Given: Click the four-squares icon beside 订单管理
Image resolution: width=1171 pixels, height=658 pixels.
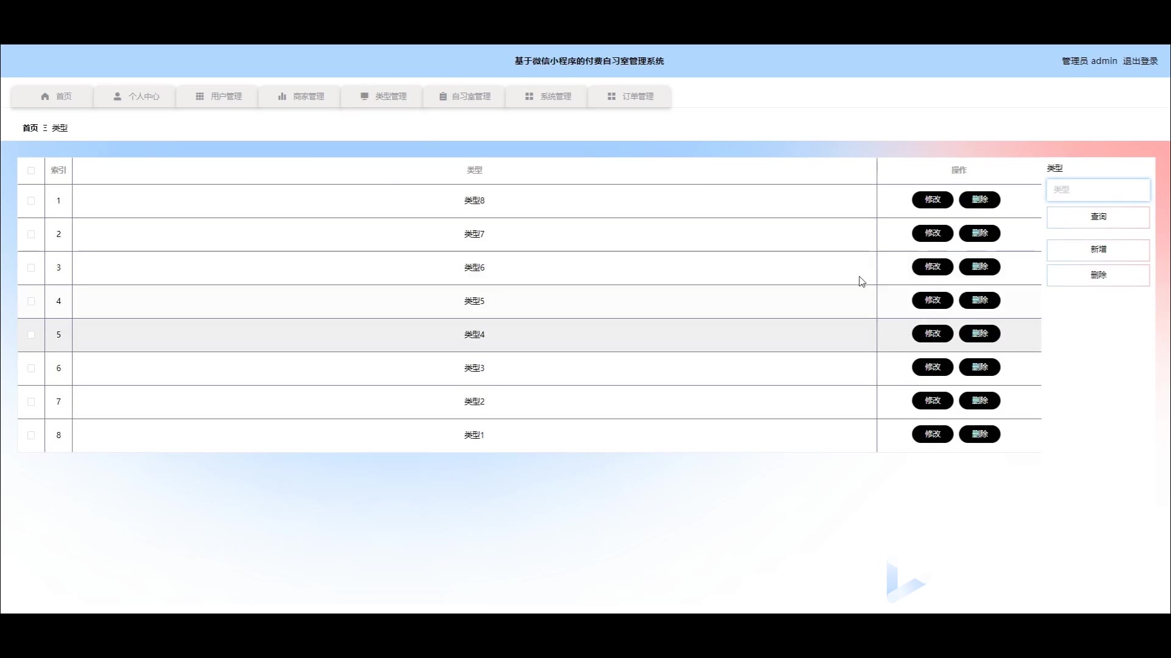Looking at the screenshot, I should click(611, 96).
